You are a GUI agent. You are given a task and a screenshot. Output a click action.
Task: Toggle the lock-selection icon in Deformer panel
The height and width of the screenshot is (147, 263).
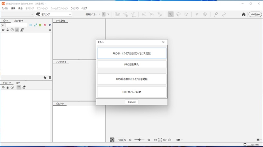23,87
